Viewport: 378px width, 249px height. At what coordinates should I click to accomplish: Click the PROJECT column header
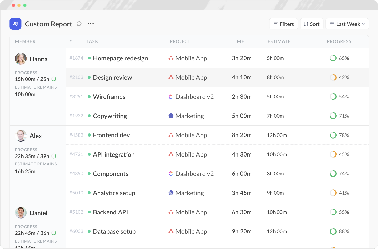click(x=180, y=42)
